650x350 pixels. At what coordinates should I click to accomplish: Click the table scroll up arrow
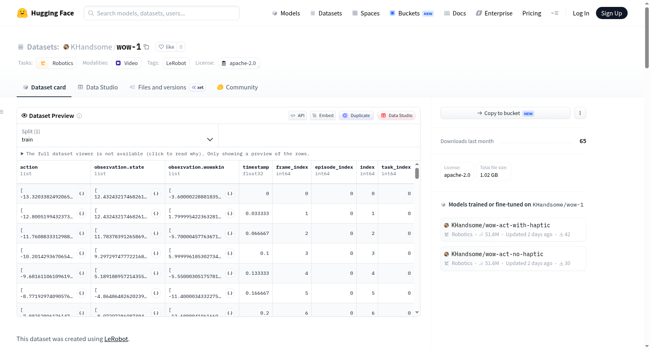click(x=417, y=164)
